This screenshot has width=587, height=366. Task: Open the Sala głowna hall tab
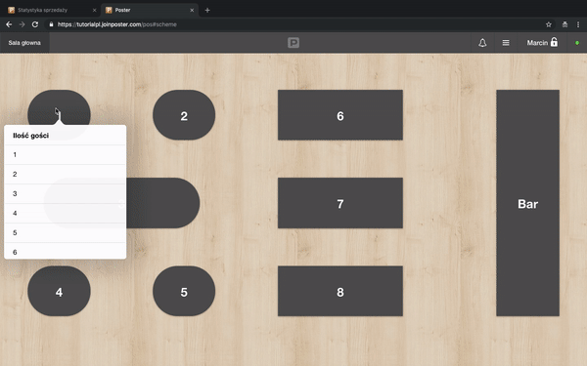[x=24, y=43]
